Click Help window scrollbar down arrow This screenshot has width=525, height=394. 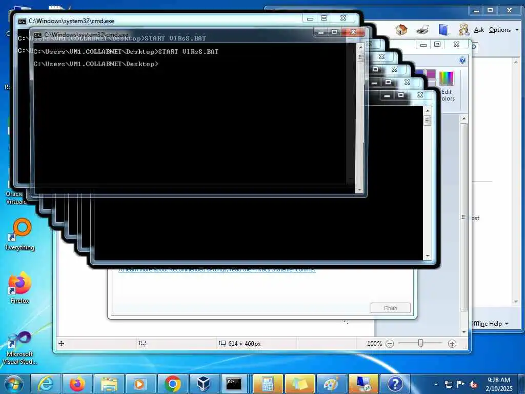516,302
